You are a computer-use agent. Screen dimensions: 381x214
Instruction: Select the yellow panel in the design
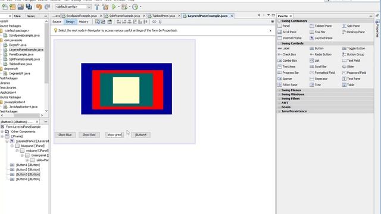126,90
